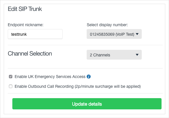Enable the Outbound Call Recording checkbox

coord(11,86)
